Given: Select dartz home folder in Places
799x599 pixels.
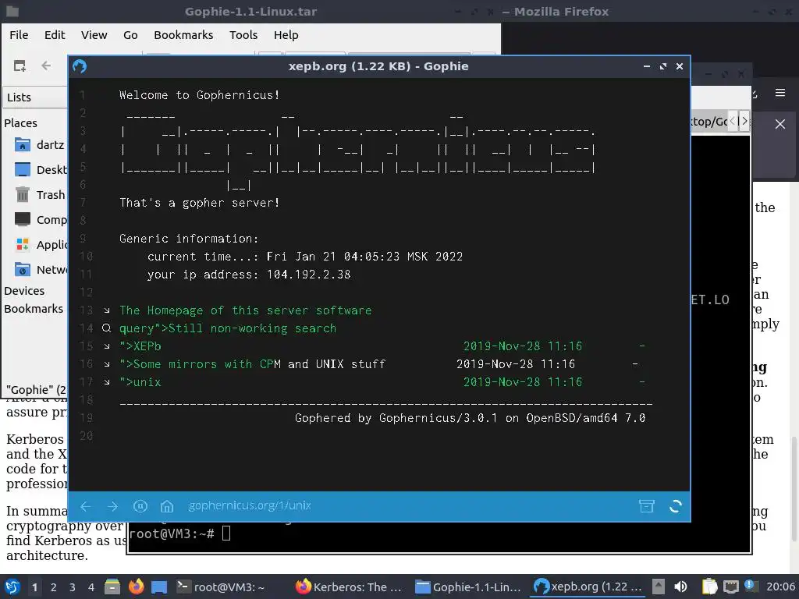Looking at the screenshot, I should point(40,145).
